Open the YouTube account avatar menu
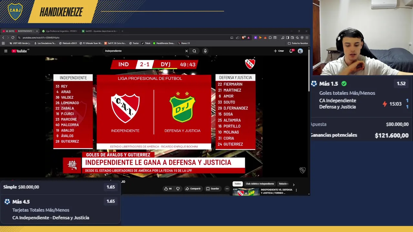413x232 pixels. point(300,51)
